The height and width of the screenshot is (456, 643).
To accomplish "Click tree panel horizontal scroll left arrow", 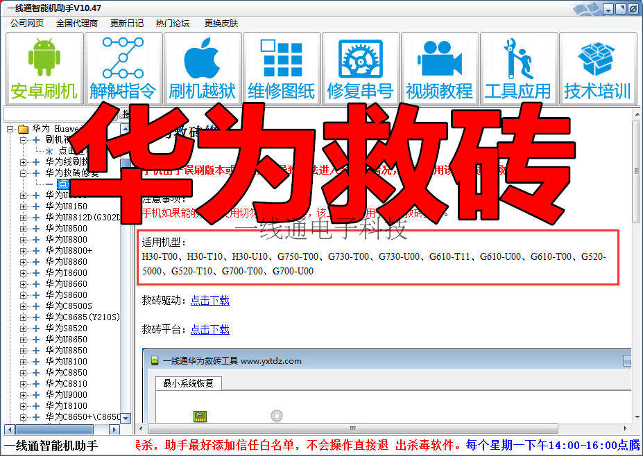I will click(x=9, y=430).
